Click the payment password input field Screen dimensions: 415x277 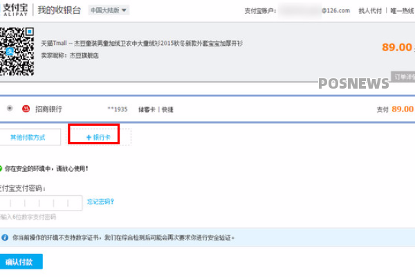click(x=41, y=203)
